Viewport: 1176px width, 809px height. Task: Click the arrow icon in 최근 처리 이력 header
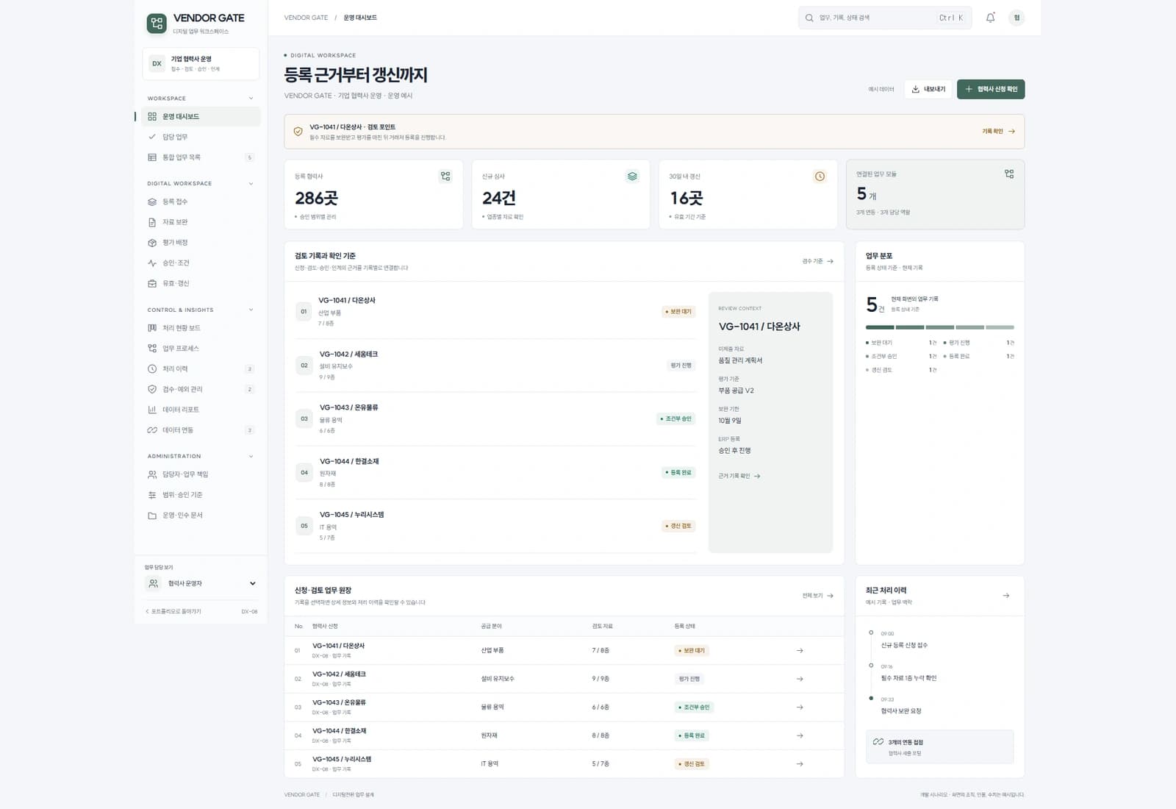tap(1006, 596)
